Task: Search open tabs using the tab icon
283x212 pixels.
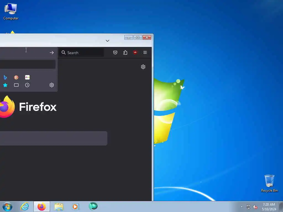Action: coord(16,85)
